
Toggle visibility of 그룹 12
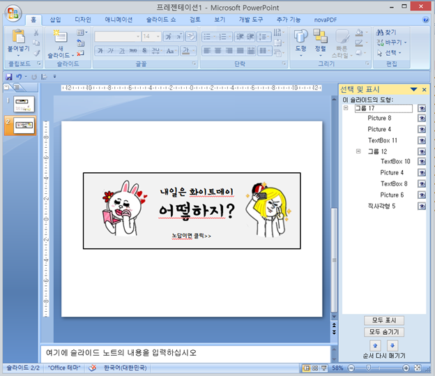(422, 151)
